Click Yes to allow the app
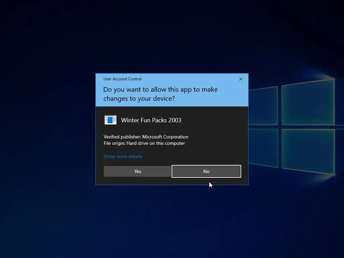Viewport: 344px width, 258px height. pyautogui.click(x=137, y=171)
